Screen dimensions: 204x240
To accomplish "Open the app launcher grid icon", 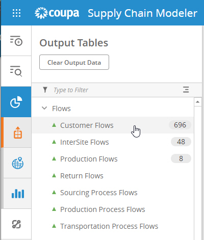I will pos(16,13).
